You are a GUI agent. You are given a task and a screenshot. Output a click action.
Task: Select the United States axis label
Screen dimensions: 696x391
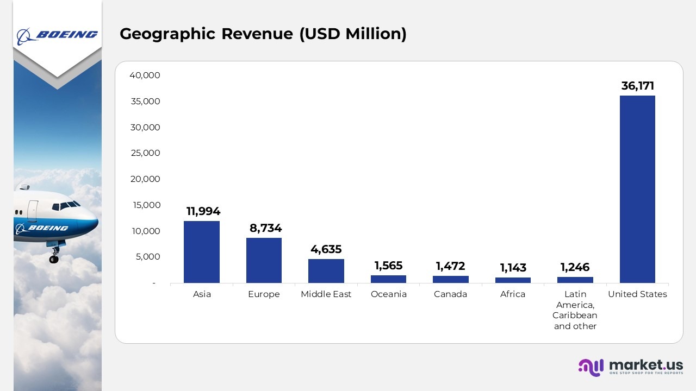[x=637, y=294]
